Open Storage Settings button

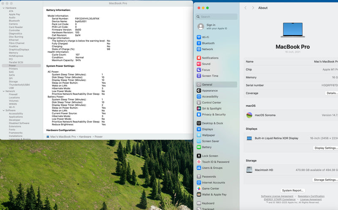pyautogui.click(x=325, y=180)
